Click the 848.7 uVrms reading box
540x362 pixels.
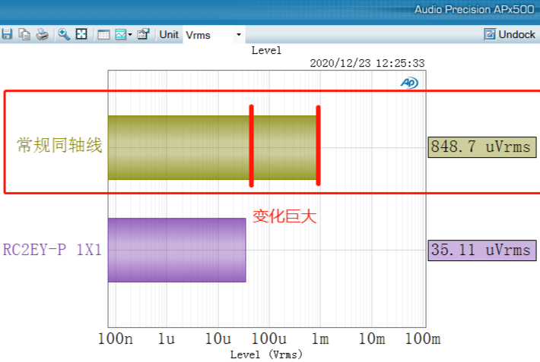(x=481, y=147)
